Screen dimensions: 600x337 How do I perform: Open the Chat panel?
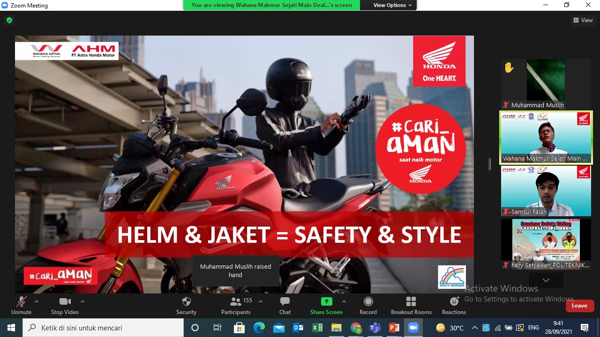(285, 306)
